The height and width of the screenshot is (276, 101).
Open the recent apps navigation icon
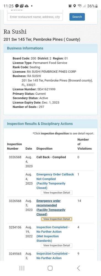pyautogui.click(x=22, y=268)
